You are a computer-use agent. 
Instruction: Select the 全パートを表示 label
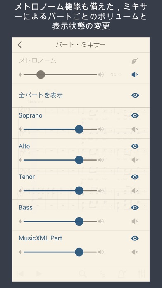pos(41,95)
